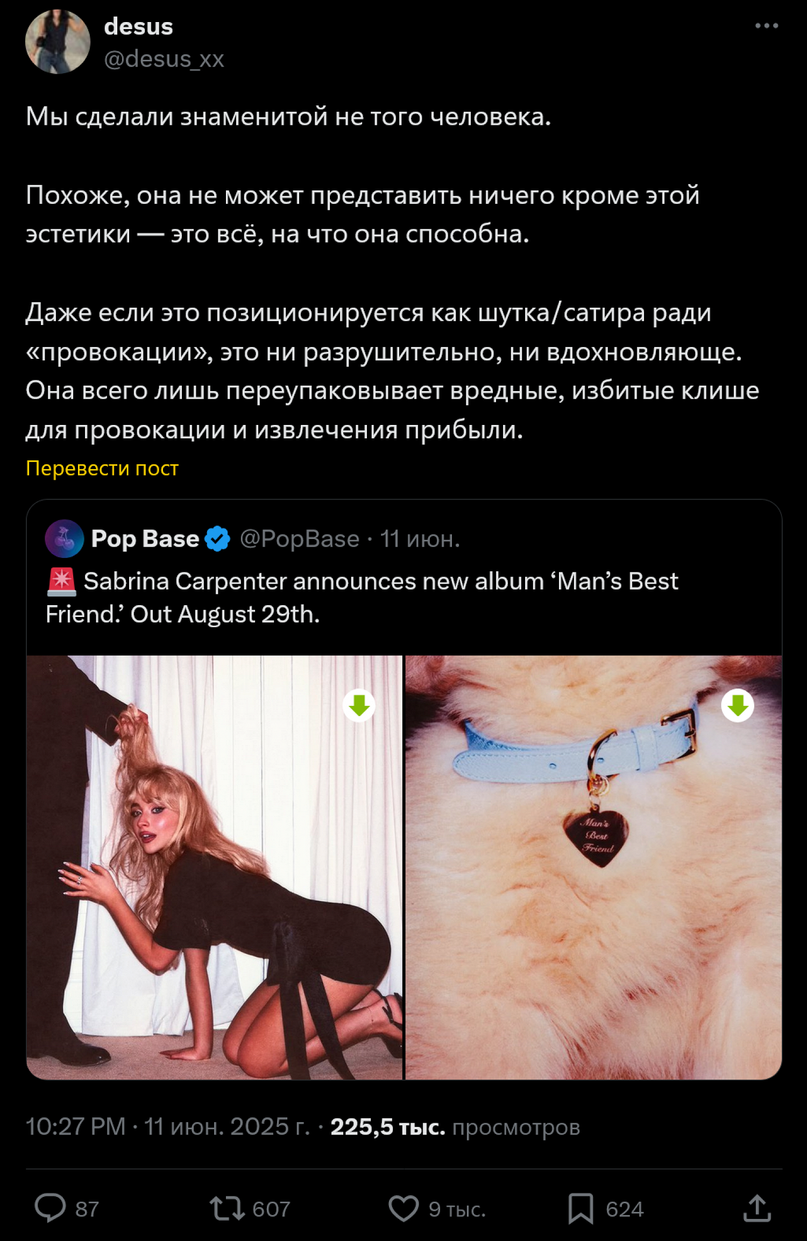Click the reply speech bubble icon
807x1241 pixels.
(50, 1208)
